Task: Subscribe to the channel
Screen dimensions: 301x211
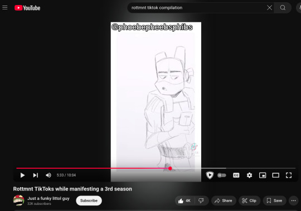Action: tap(89, 200)
